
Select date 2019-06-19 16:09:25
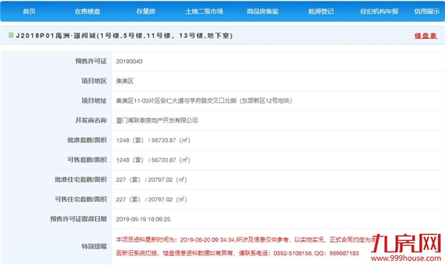point(143,219)
